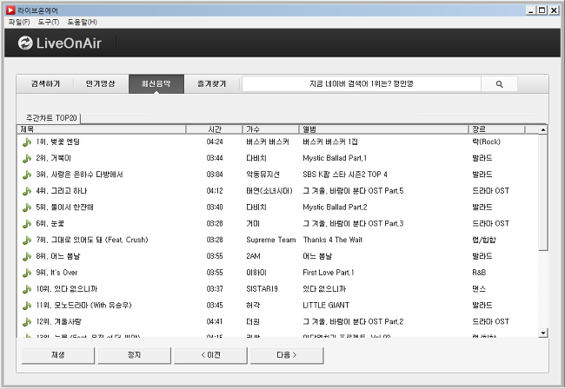
Task: Sort list by 가수 column header
Action: coord(271,129)
